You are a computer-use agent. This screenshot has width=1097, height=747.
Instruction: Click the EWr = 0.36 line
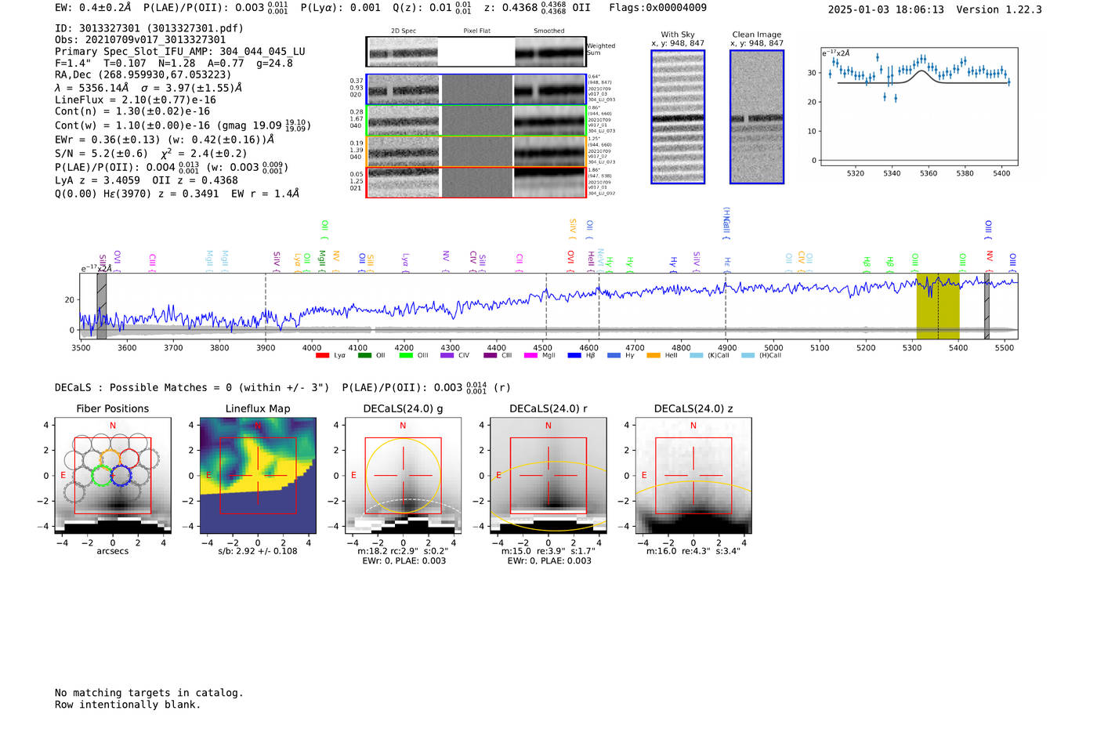click(165, 140)
